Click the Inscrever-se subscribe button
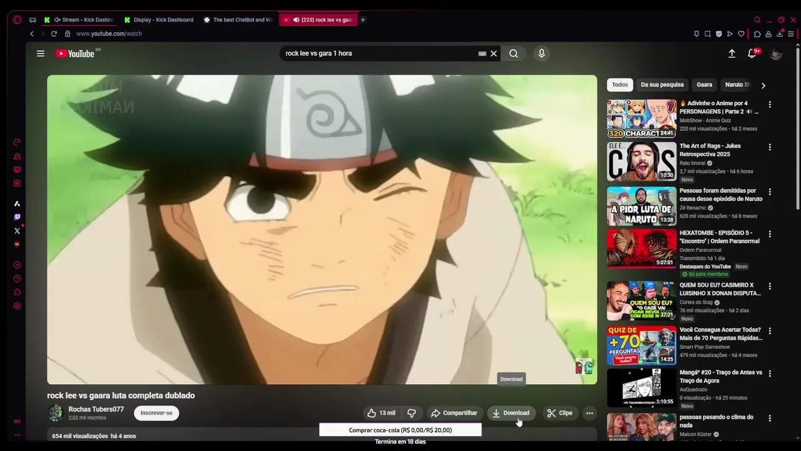Screen dimensions: 801x451 156,413
